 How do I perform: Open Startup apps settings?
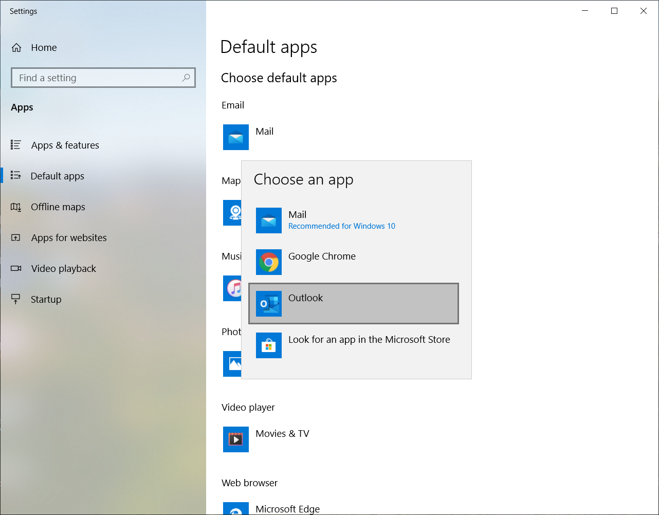pos(103,299)
